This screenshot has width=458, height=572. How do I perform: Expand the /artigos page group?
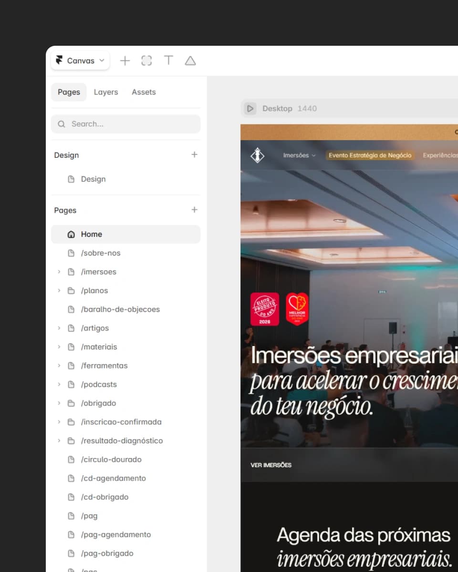(59, 328)
